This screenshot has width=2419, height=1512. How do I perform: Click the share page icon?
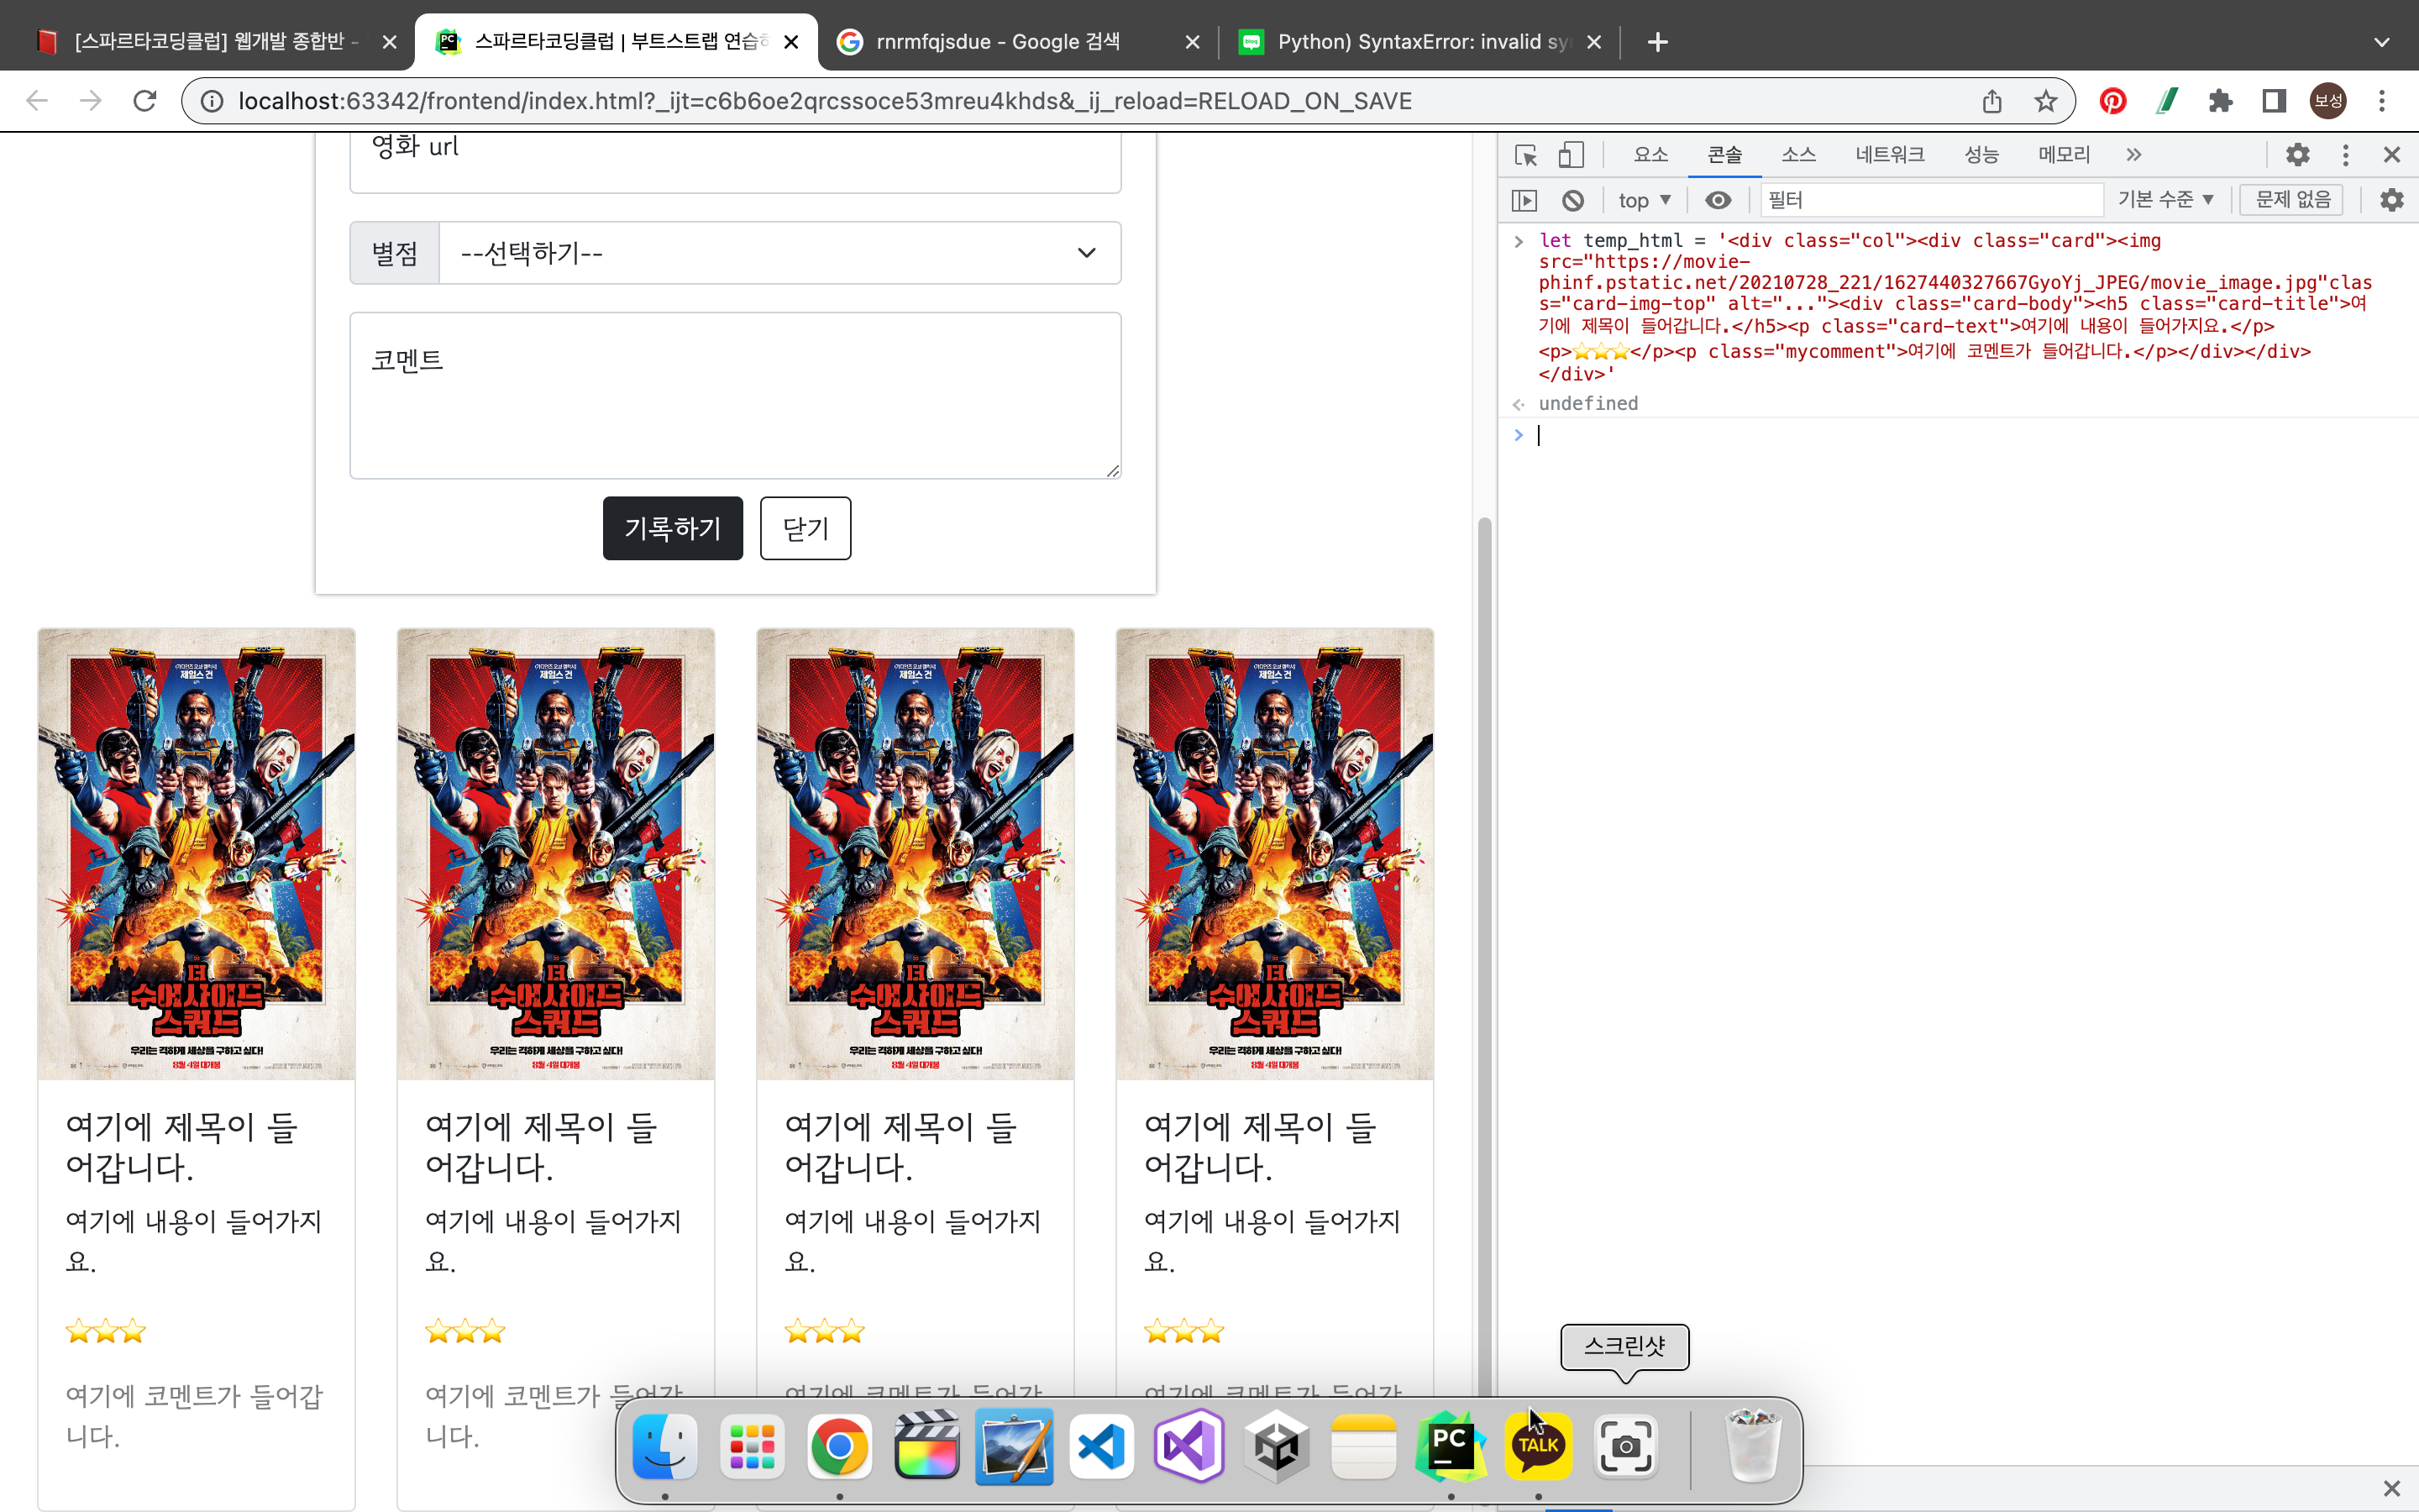click(x=1992, y=101)
